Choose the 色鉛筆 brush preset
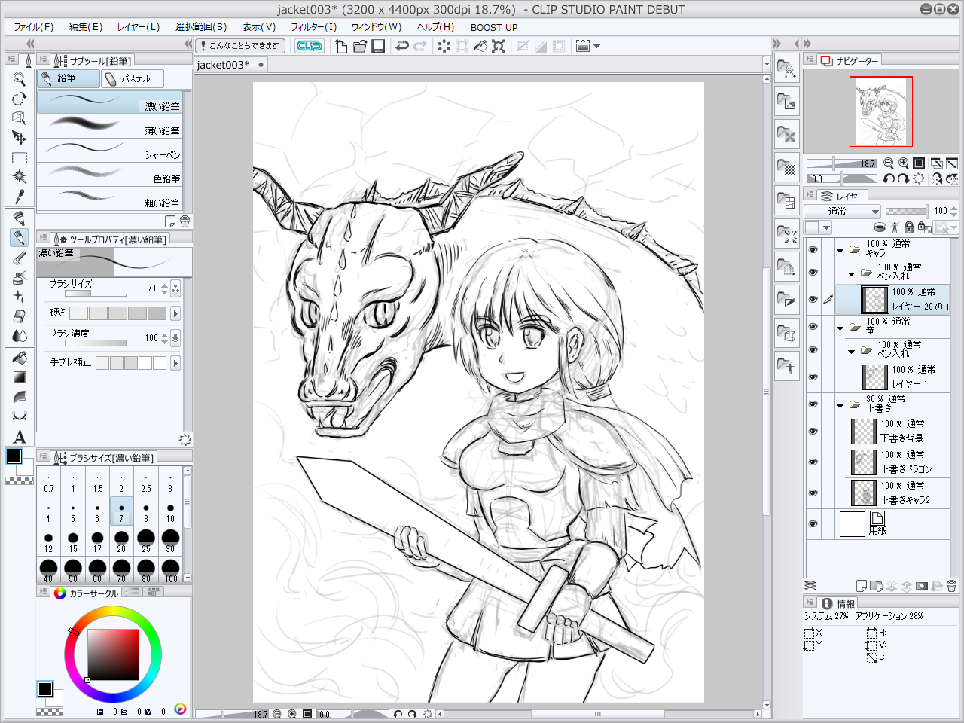 click(110, 174)
